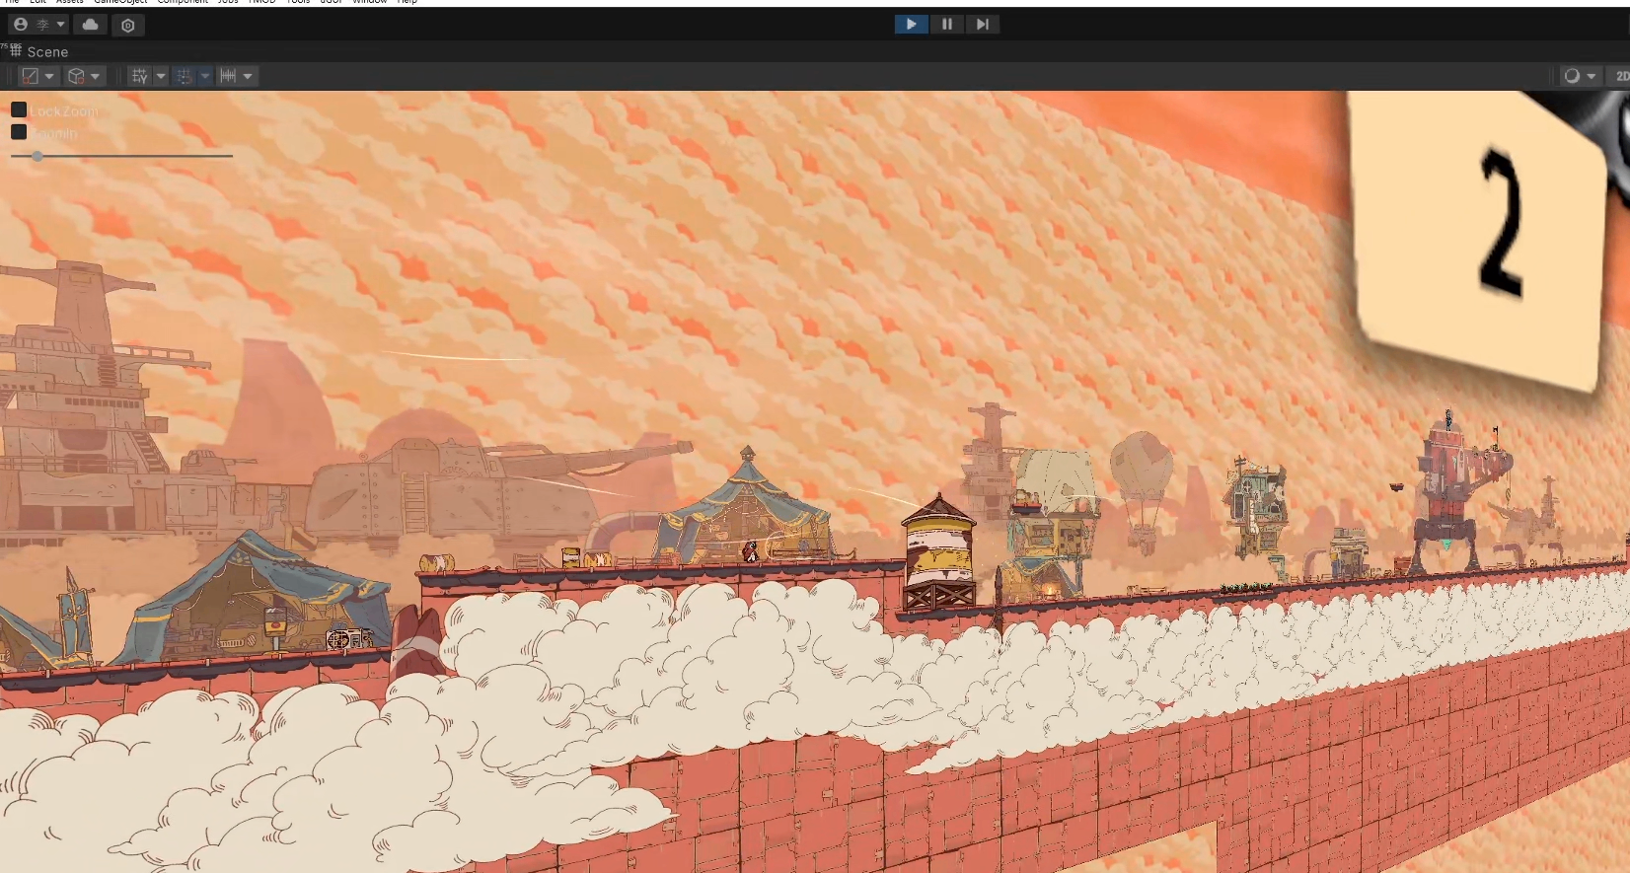Expand the grid visibility dropdown arrow
Viewport: 1630px width, 873px height.
coord(161,76)
